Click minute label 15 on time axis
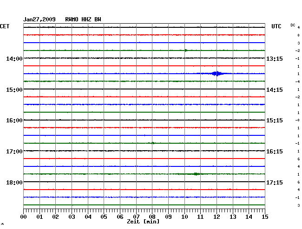302x229 pixels. click(x=265, y=217)
